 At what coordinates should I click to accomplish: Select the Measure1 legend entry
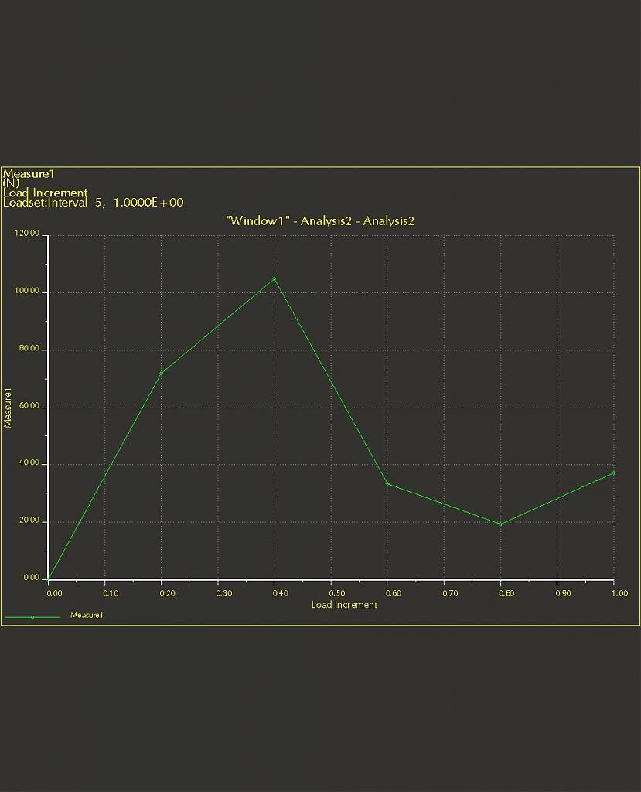[87, 615]
